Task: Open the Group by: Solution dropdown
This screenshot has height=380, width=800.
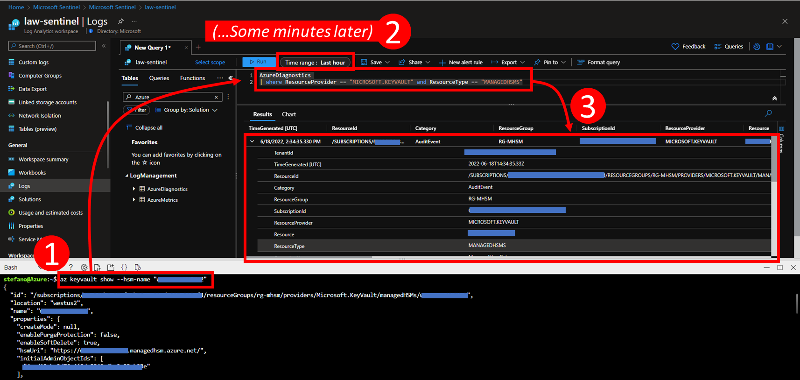Action: coord(186,110)
